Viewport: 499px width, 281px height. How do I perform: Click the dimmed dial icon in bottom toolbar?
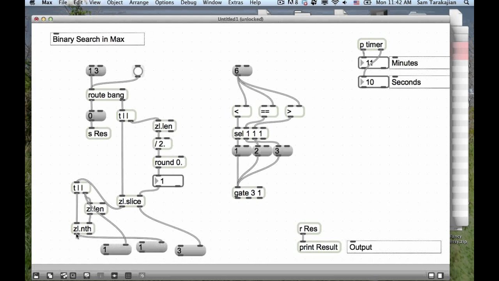coord(142,276)
